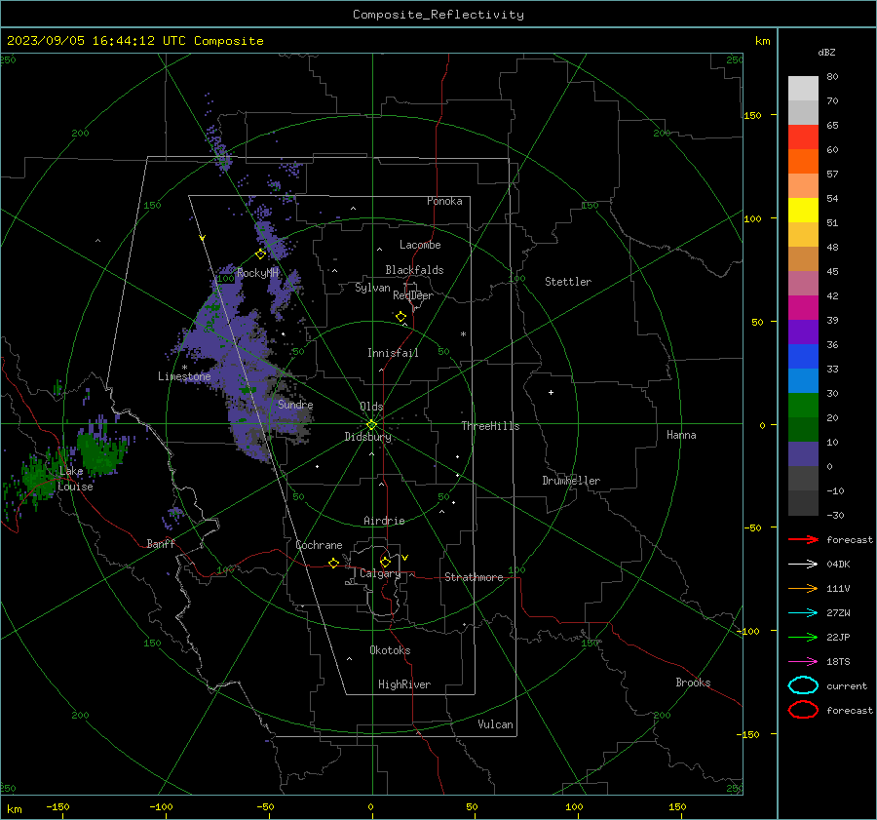
Task: Click the yellow diamond marker below RedDeer
Action: click(x=400, y=317)
